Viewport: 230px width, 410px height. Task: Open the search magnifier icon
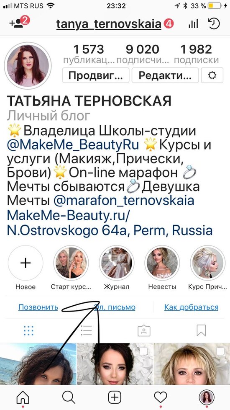(69, 397)
